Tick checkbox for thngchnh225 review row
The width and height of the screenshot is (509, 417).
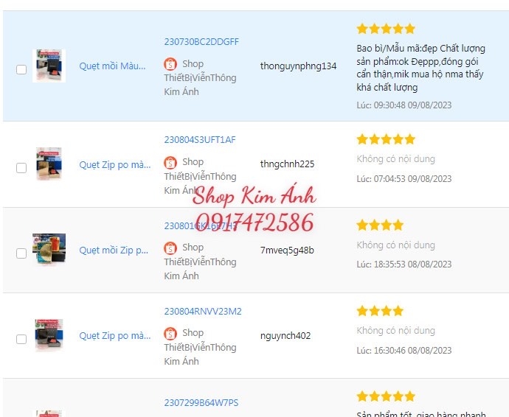point(21,168)
